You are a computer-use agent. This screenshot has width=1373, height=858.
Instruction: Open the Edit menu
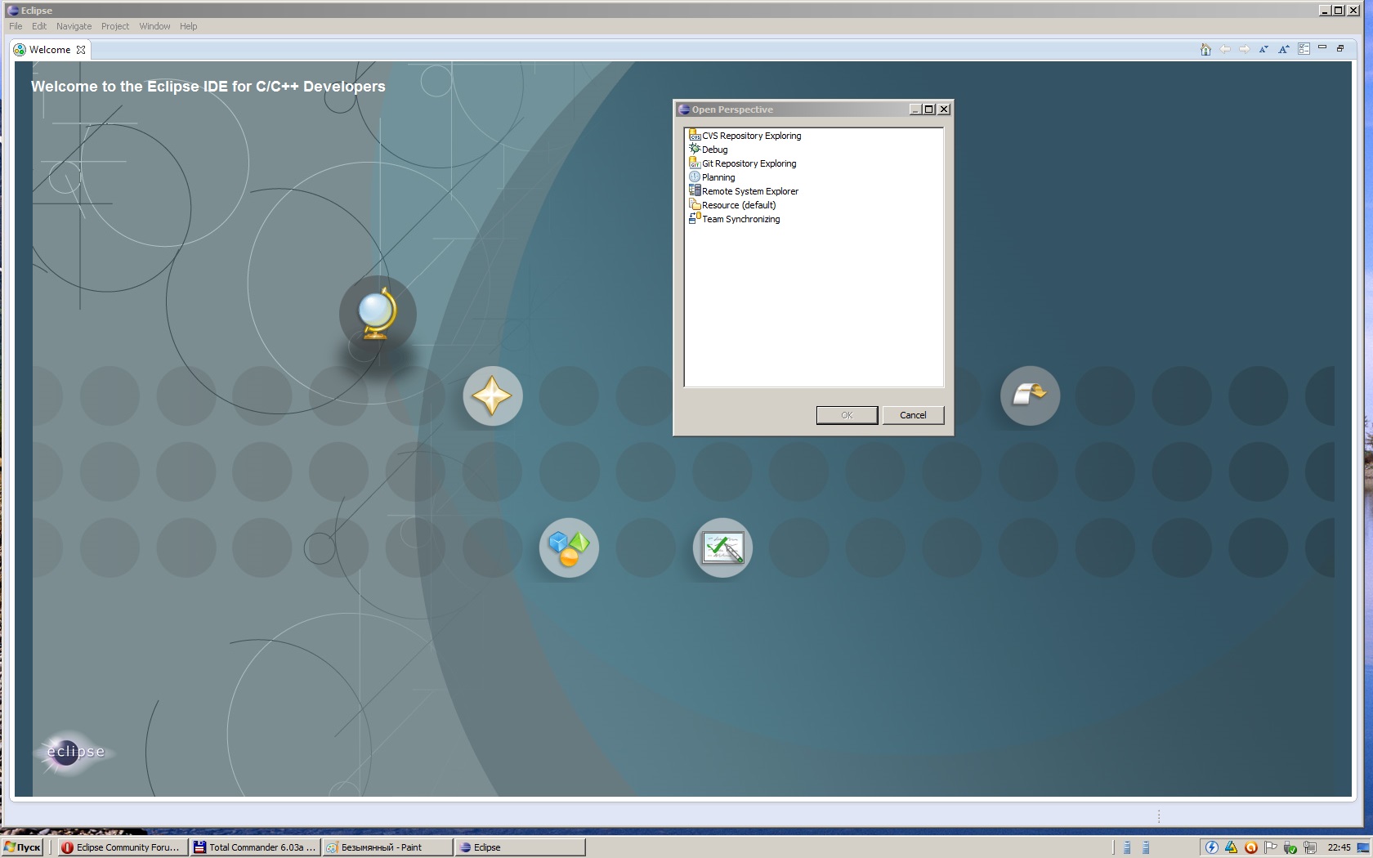39,26
